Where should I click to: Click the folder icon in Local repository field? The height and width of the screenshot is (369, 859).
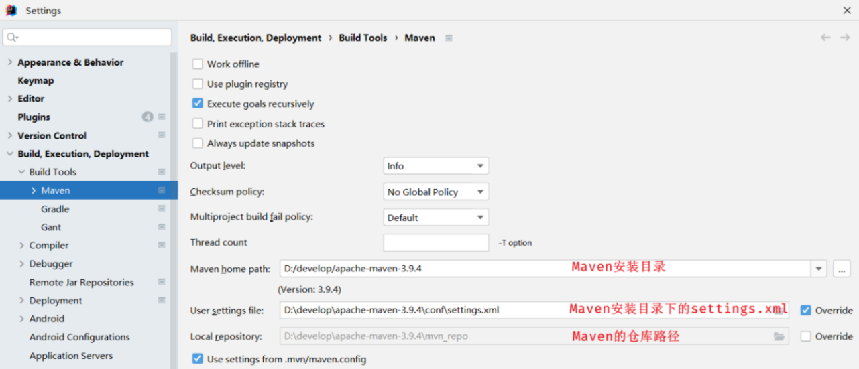(779, 336)
